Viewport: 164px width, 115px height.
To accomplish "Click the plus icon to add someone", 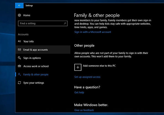I will pyautogui.click(x=78, y=67).
